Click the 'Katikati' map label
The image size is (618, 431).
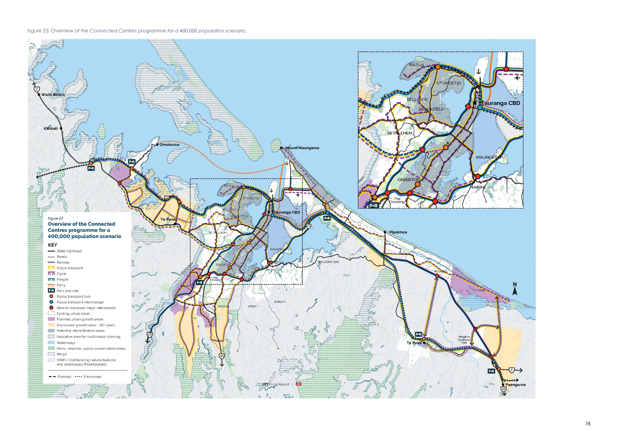51,128
